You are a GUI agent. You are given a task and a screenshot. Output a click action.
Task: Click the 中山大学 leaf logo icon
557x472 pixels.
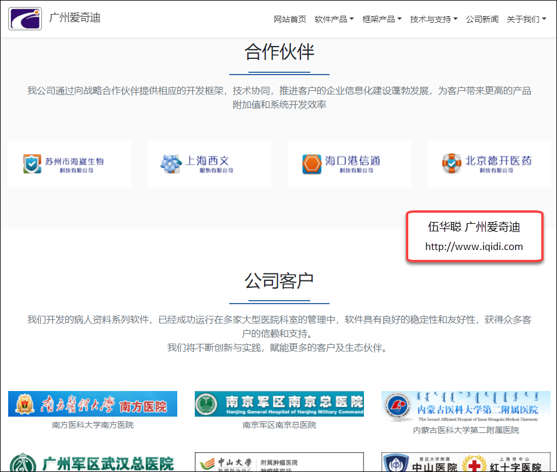point(207,463)
